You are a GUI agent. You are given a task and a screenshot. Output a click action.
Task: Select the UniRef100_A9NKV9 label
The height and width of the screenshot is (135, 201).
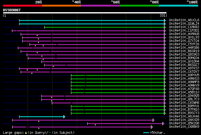(184, 86)
